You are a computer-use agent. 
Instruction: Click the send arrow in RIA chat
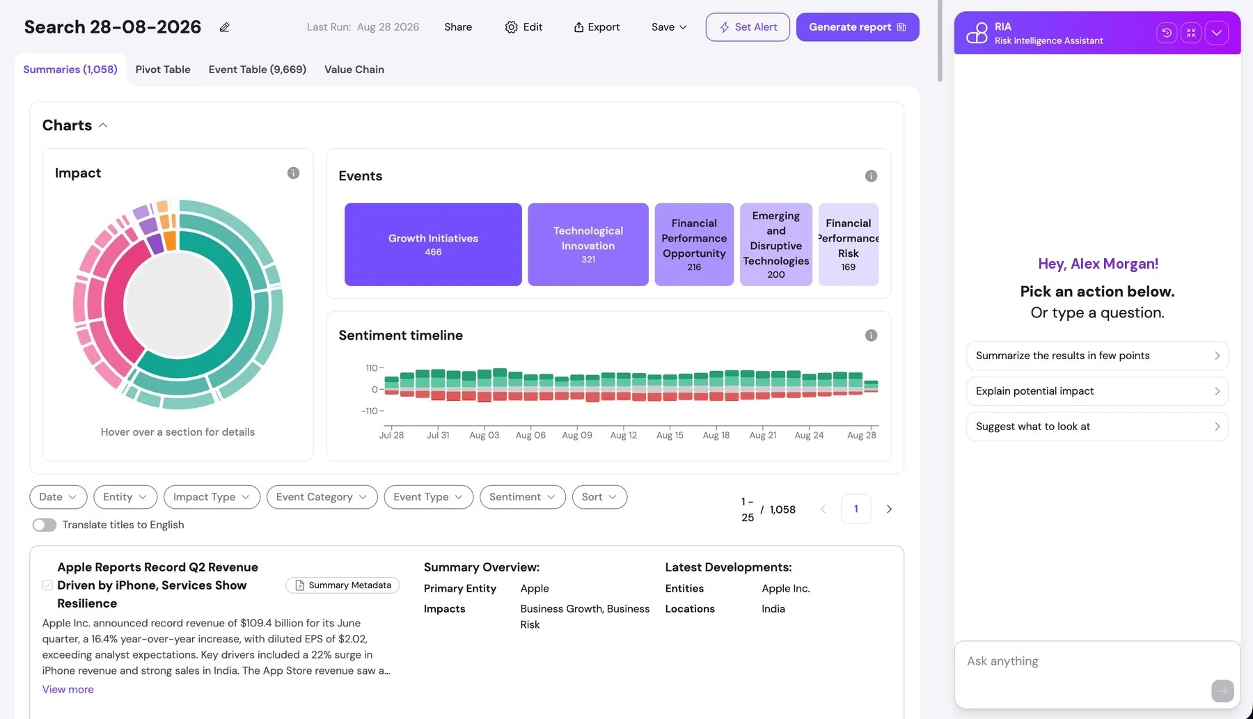1222,691
